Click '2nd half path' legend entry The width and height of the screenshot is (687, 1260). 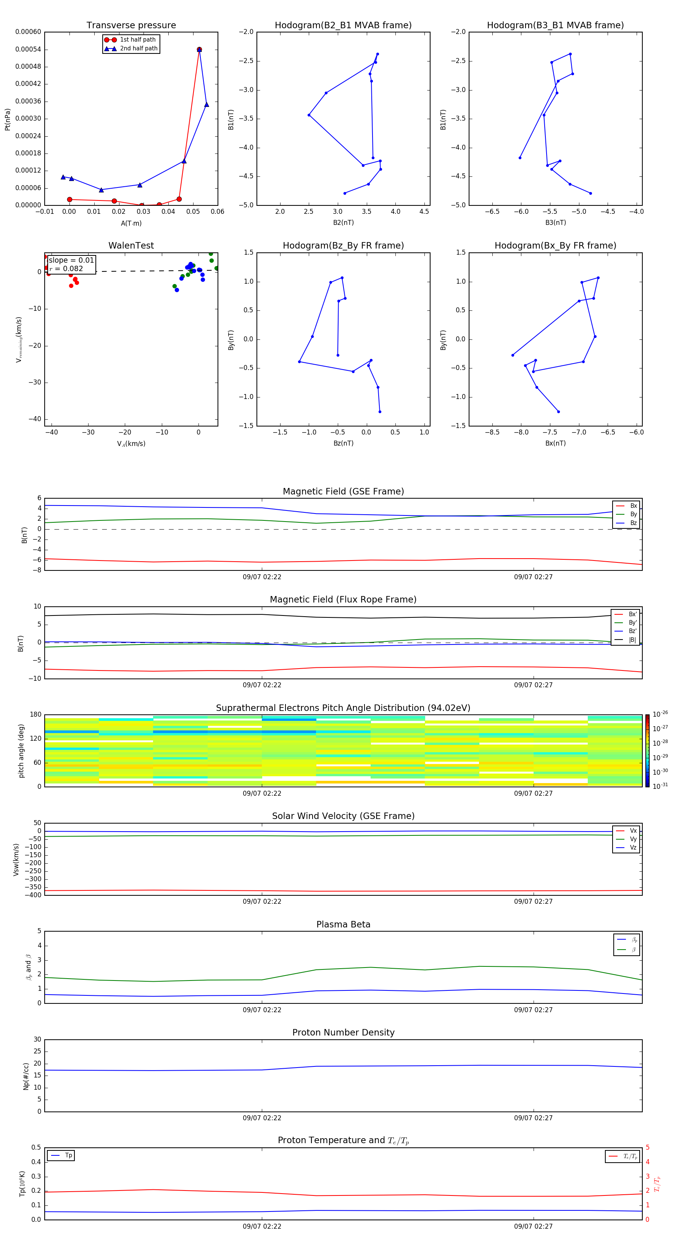[x=131, y=48]
